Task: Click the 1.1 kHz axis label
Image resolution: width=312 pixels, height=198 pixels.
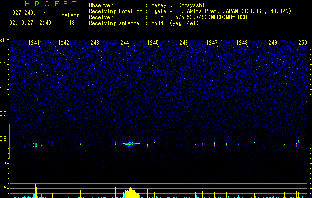Action: (4, 64)
